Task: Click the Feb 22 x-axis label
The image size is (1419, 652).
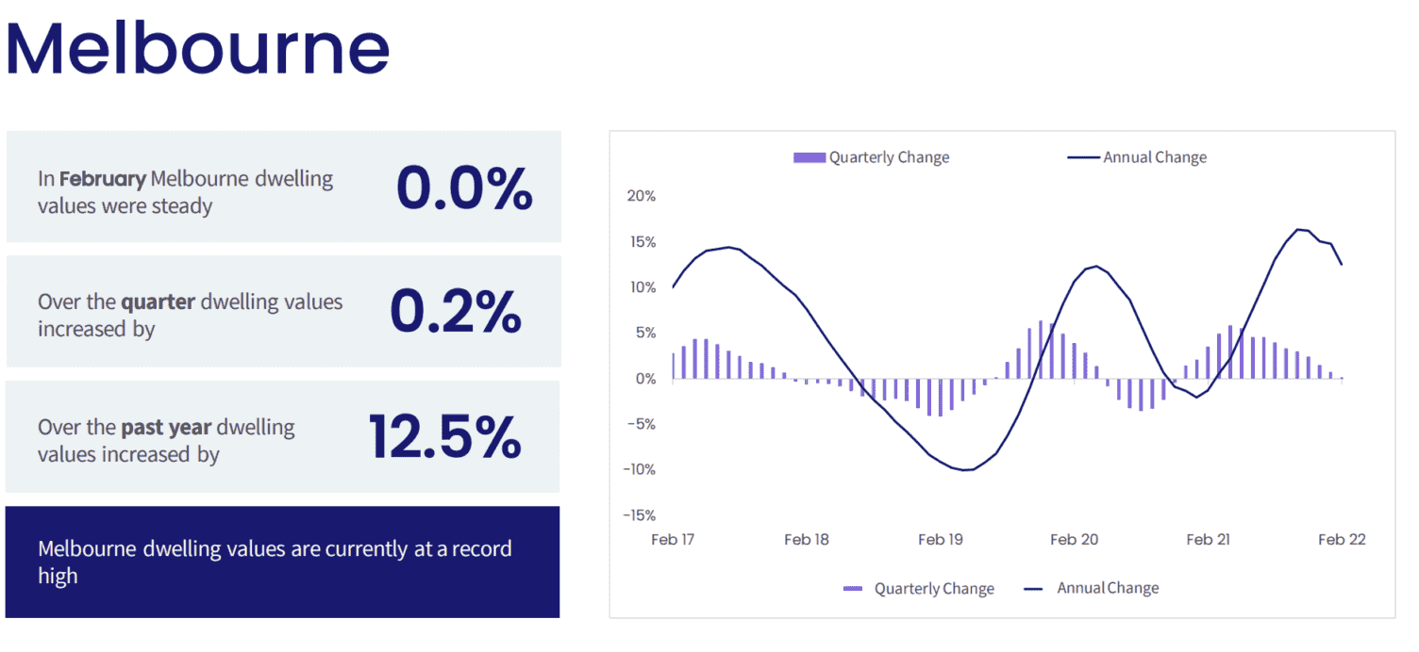Action: coord(1342,540)
